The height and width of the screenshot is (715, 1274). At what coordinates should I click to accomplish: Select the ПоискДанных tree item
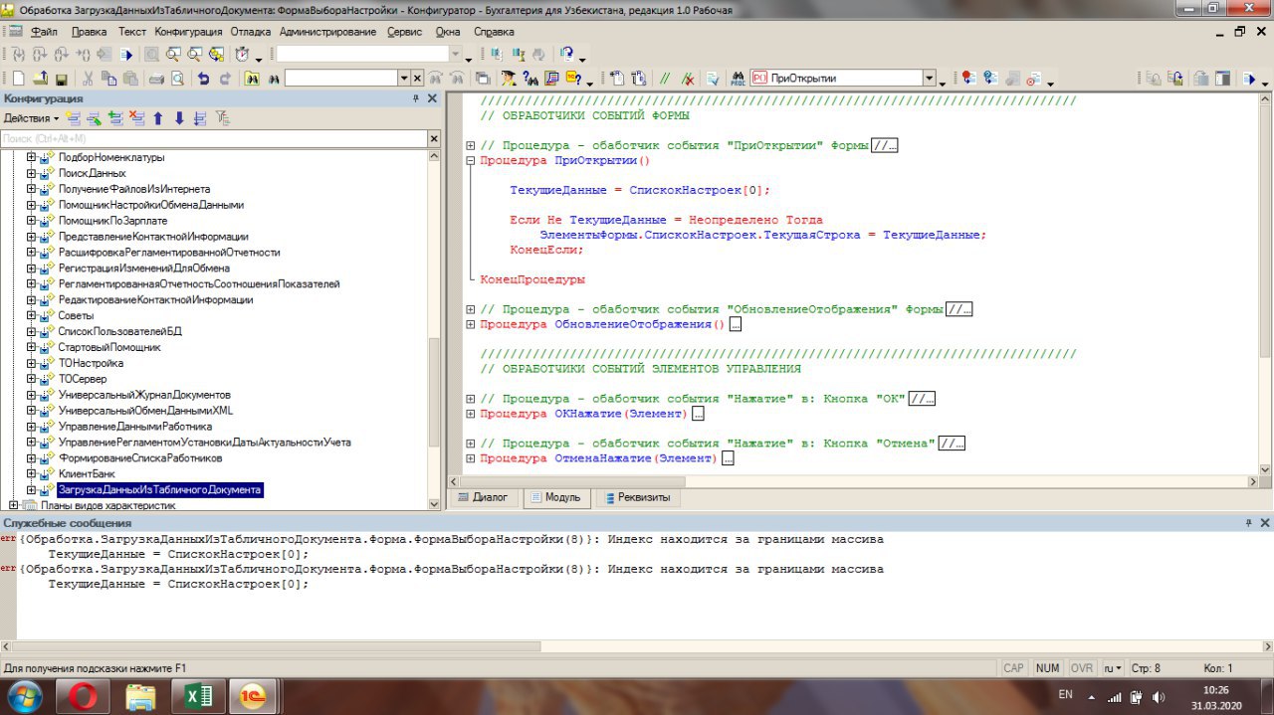click(92, 173)
